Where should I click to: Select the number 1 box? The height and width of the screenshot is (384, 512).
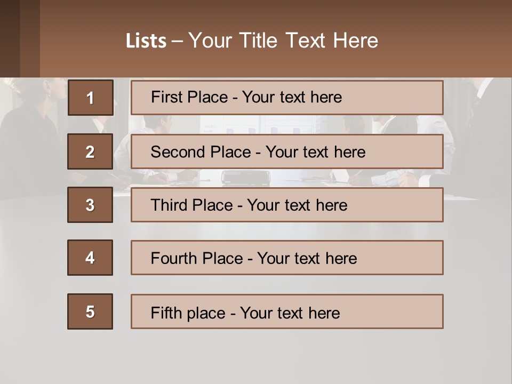(x=91, y=98)
